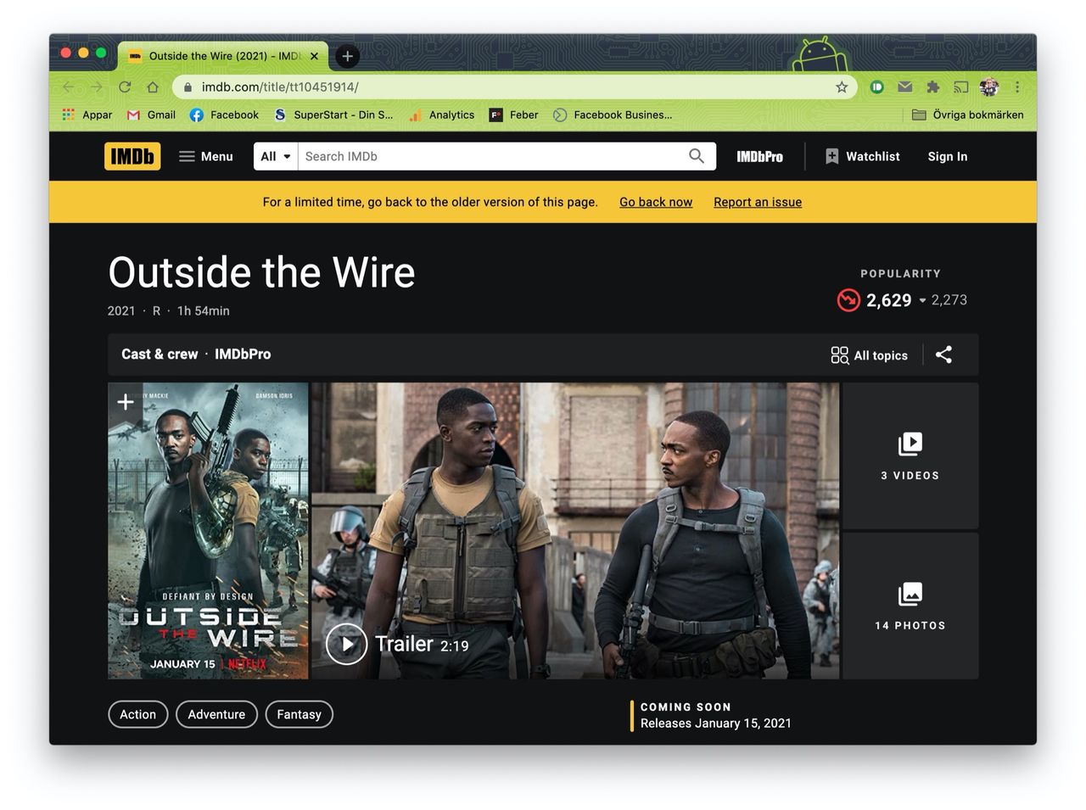Click the search magnifier in the search bar

696,156
